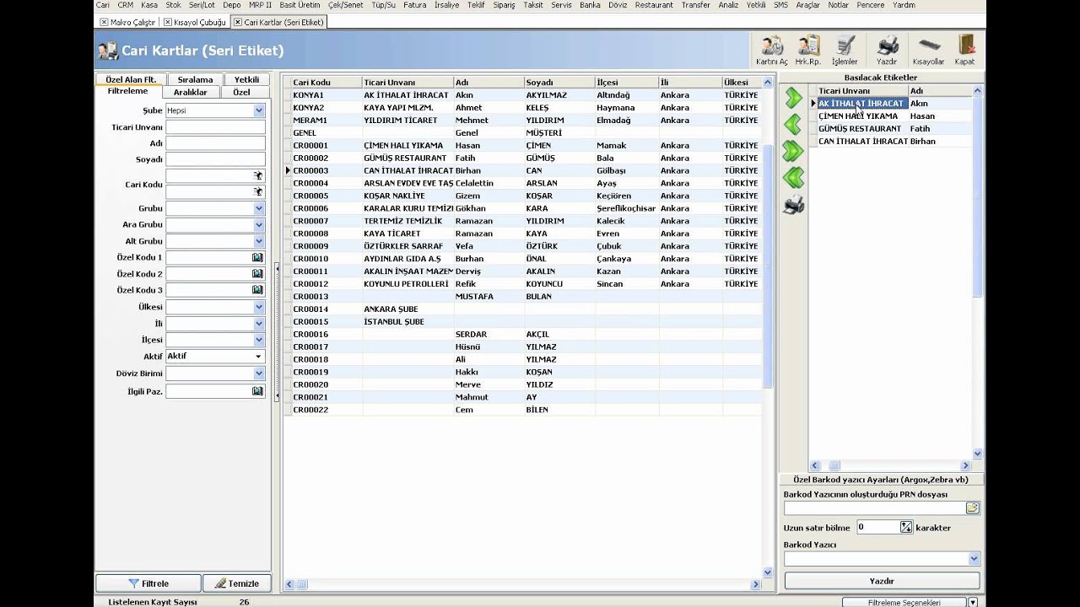Viewport: 1080px width, 607px height.
Task: Sort by the Cari Kodu column header
Action: 327,83
